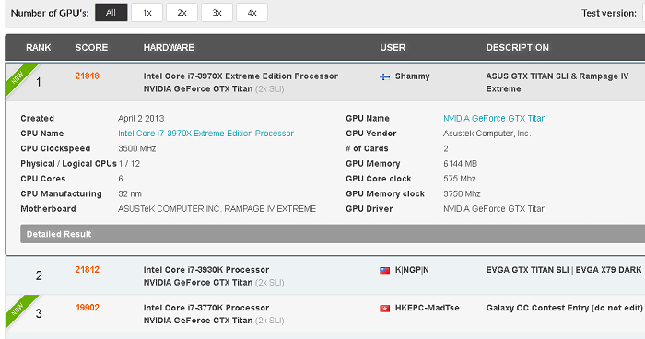The height and width of the screenshot is (339, 645).
Task: Click the Hong Kong flag beside HKEPC-MadTse
Action: click(384, 309)
